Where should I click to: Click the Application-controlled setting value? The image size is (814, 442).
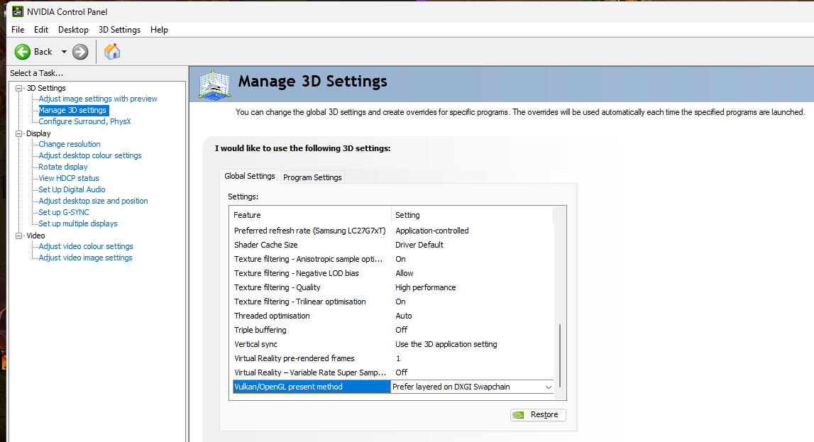tap(432, 231)
